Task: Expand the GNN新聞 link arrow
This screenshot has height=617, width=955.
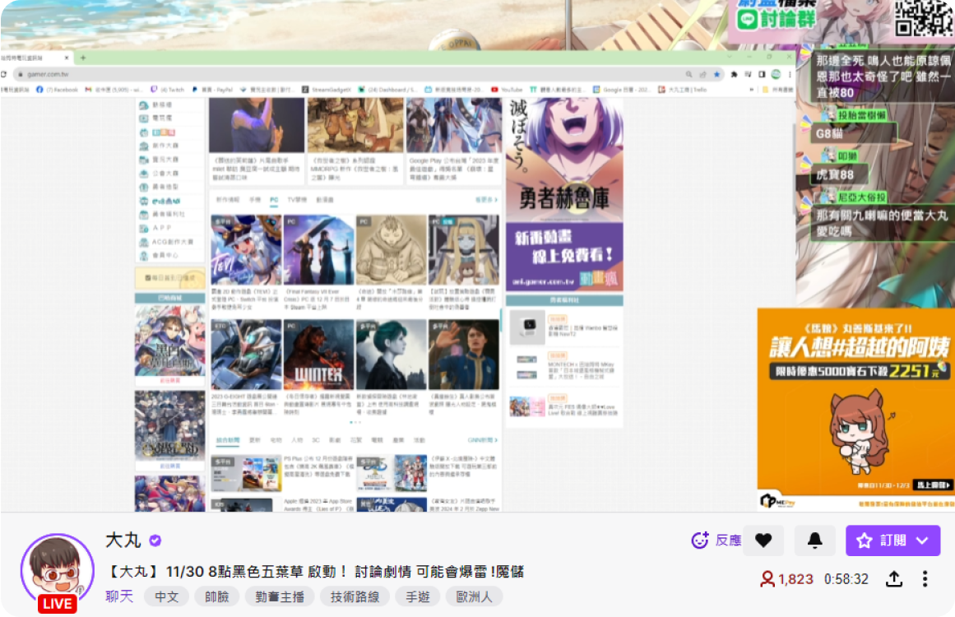Action: 482,440
